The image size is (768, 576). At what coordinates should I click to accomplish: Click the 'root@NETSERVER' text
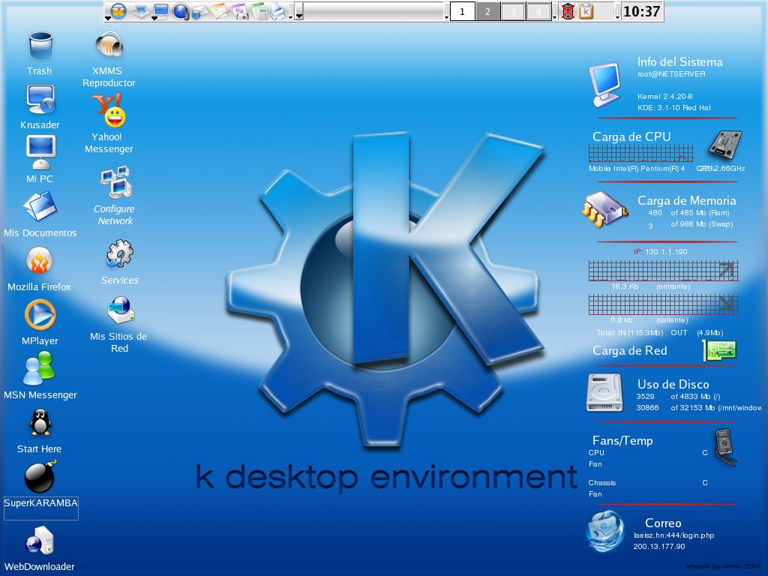(x=671, y=74)
